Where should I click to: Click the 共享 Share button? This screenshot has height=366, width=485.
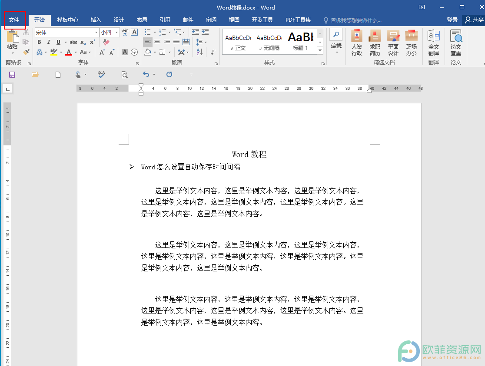[474, 20]
